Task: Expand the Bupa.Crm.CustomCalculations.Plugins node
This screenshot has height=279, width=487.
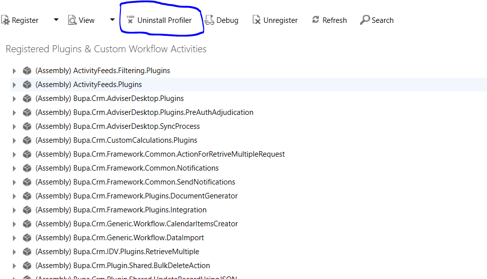Action: (14, 141)
